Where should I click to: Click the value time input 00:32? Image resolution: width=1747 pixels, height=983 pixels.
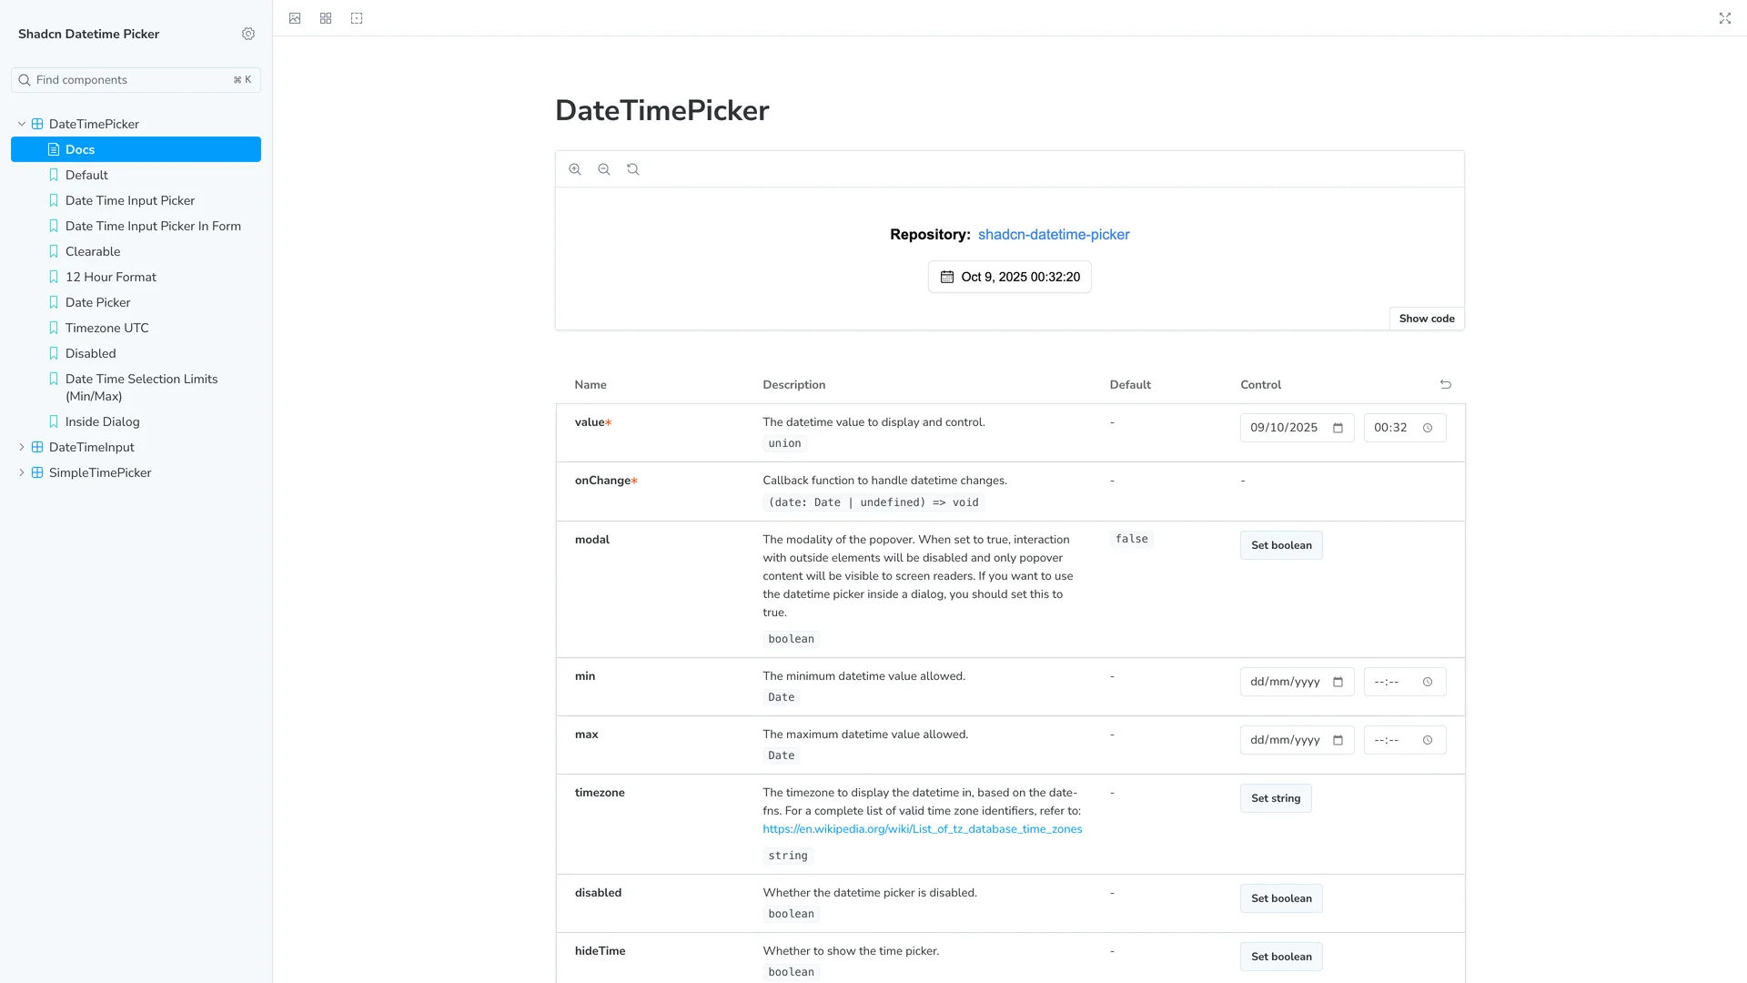coord(1405,428)
